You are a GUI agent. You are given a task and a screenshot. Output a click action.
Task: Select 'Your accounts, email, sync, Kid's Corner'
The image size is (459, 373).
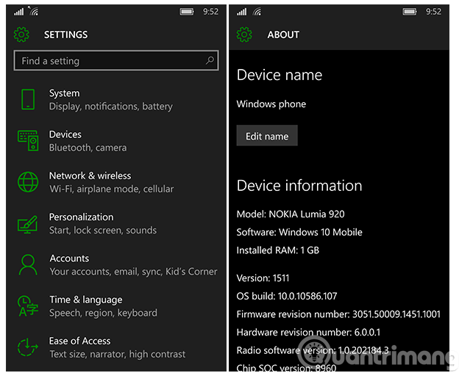pyautogui.click(x=133, y=272)
